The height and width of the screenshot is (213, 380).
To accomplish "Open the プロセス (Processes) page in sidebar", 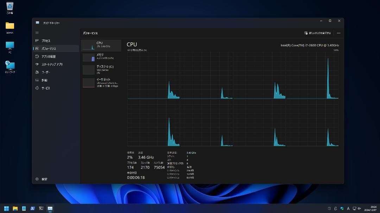I will point(46,41).
